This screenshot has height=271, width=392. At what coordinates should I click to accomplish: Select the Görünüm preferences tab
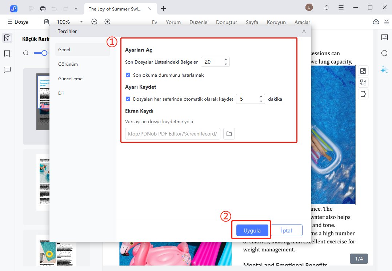68,64
